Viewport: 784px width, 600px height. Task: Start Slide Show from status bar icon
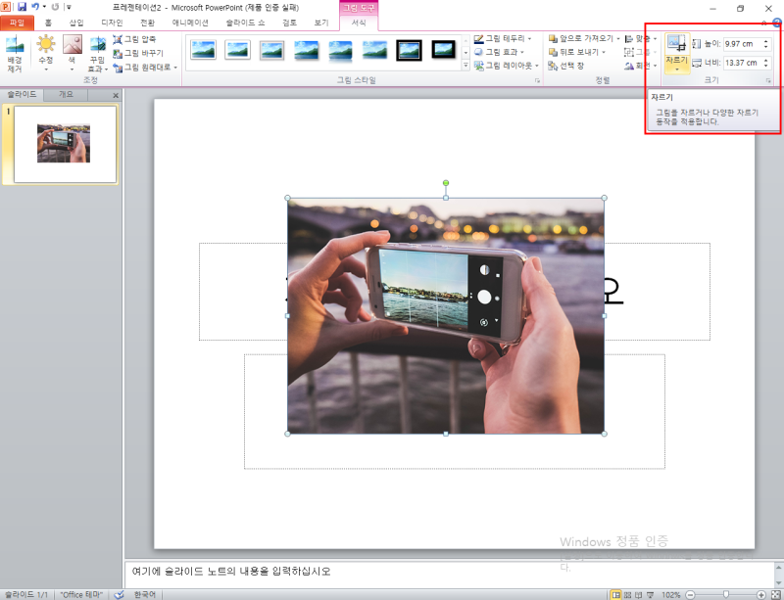point(650,594)
